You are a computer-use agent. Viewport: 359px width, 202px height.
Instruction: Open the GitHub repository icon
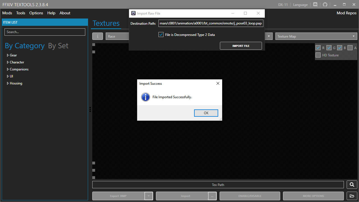tap(325, 4)
